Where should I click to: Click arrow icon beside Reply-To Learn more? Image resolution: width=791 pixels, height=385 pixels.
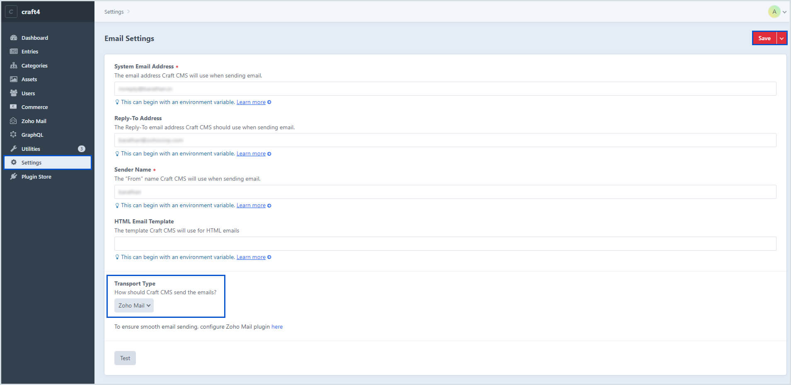pos(269,154)
